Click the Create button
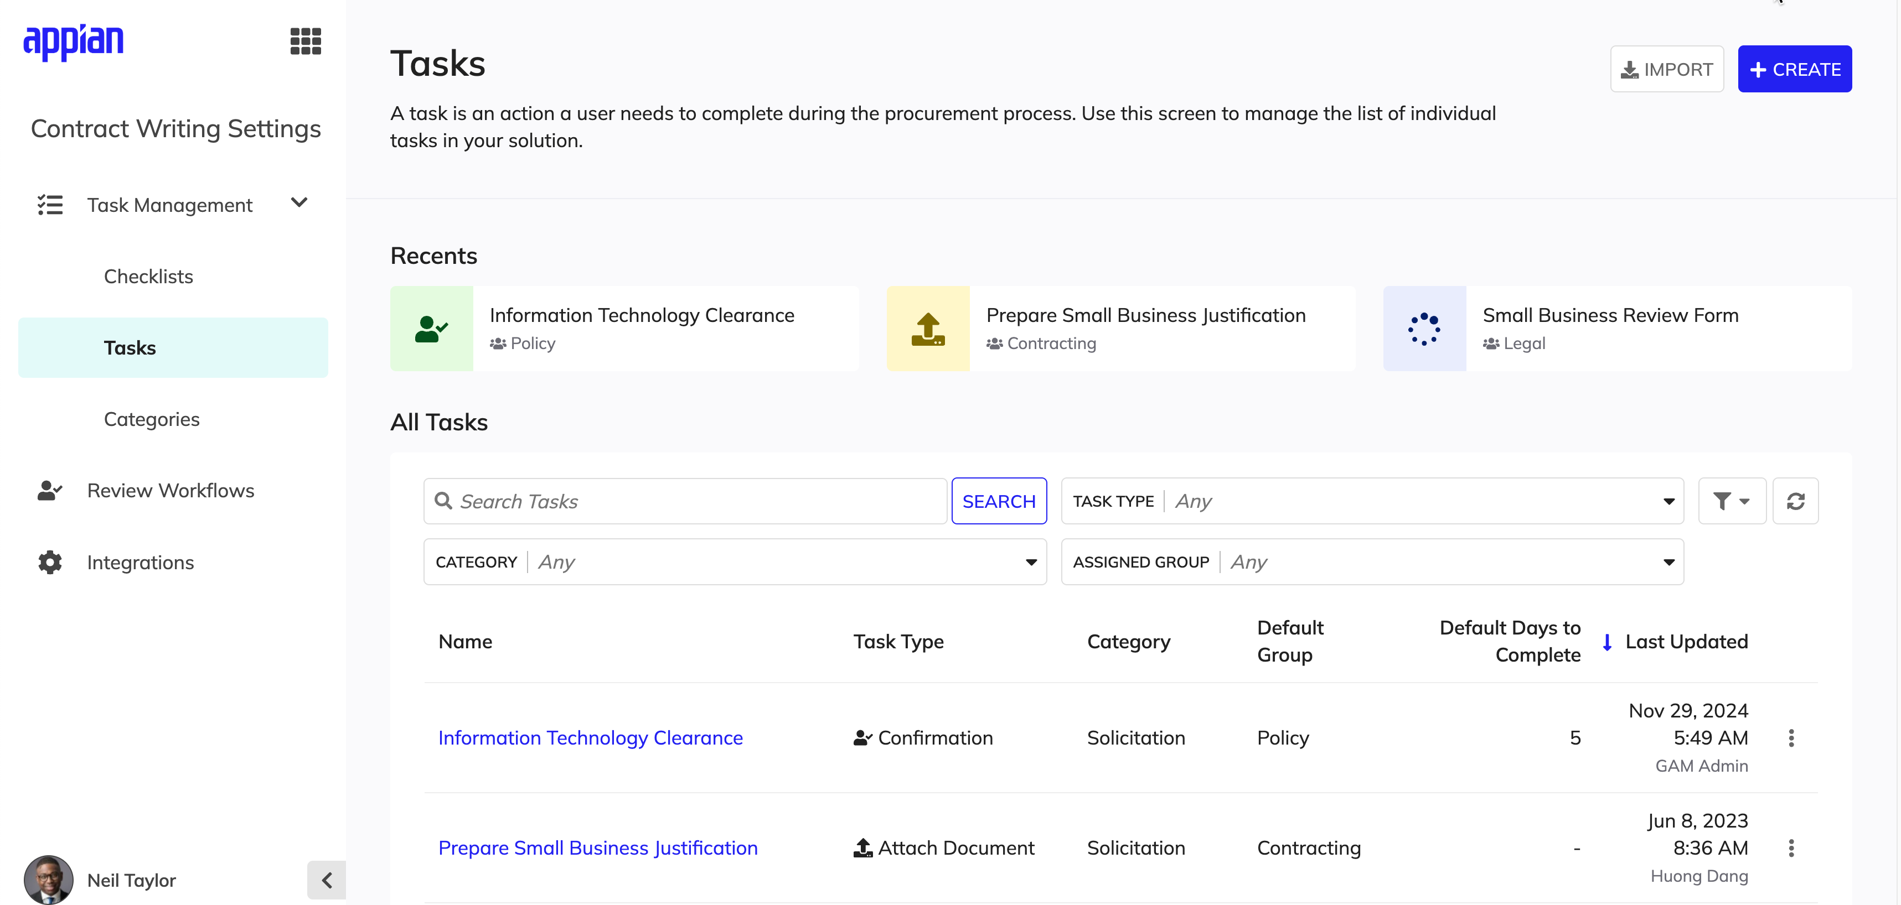 pos(1794,69)
